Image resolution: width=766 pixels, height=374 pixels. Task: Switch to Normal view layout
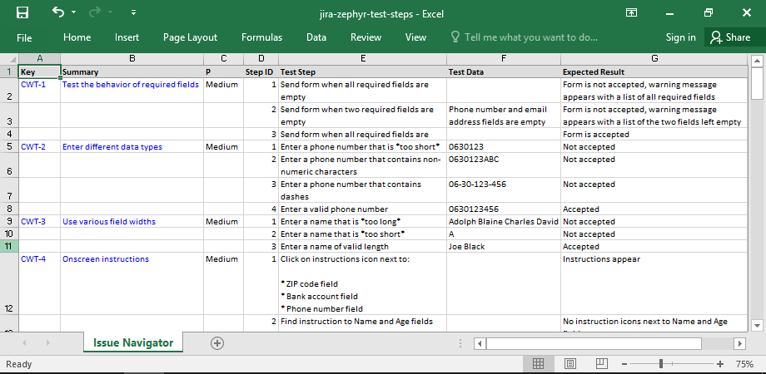click(x=539, y=364)
